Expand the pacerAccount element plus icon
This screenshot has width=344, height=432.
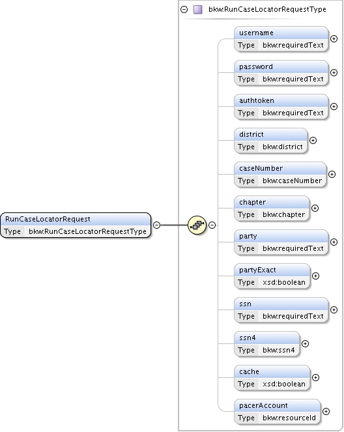click(x=326, y=412)
